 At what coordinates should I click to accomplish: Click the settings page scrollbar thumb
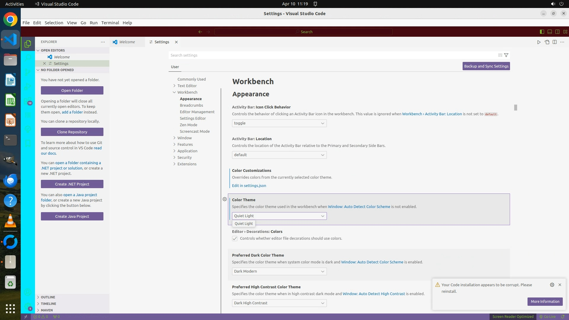coord(516,108)
